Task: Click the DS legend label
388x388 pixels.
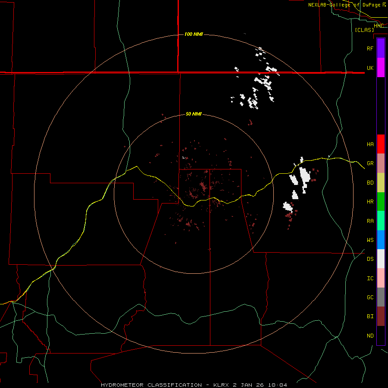Action: 370,259
